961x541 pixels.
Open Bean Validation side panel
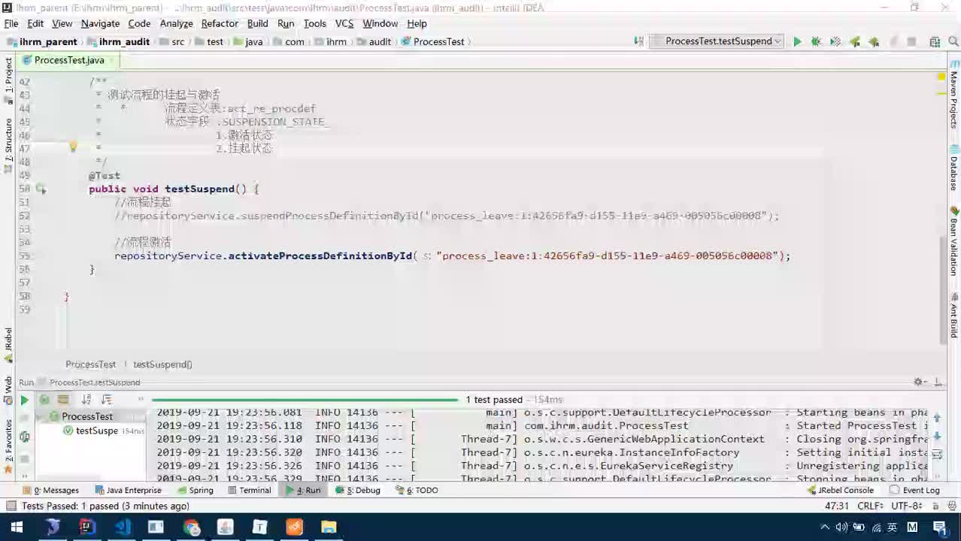click(x=953, y=241)
